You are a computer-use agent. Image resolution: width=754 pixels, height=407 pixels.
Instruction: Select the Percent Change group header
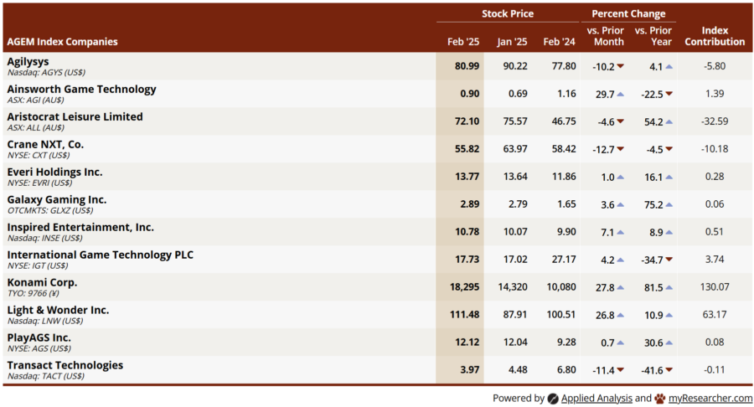pos(628,13)
